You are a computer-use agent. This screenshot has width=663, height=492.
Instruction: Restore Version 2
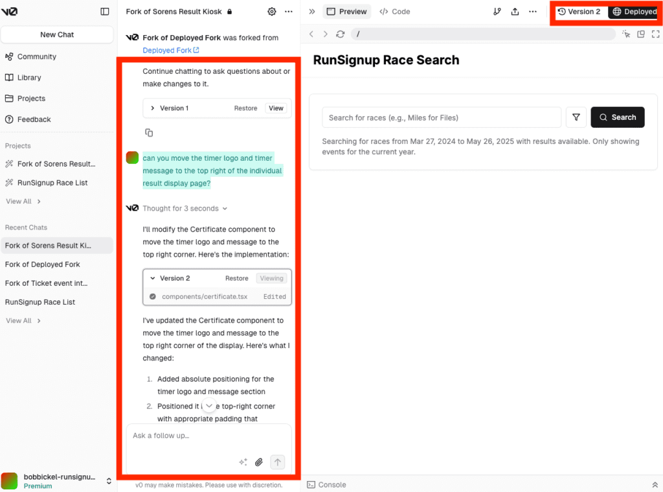(x=237, y=278)
